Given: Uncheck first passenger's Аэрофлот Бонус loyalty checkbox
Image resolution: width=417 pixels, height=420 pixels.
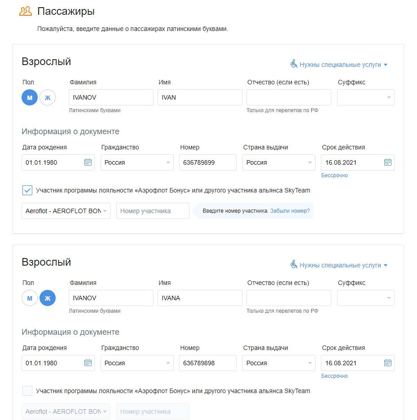Looking at the screenshot, I should coord(27,190).
